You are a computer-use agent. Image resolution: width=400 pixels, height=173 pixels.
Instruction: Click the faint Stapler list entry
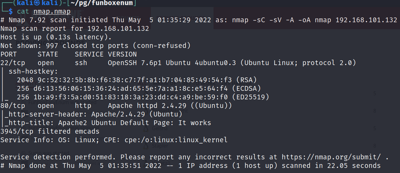click(160, 146)
